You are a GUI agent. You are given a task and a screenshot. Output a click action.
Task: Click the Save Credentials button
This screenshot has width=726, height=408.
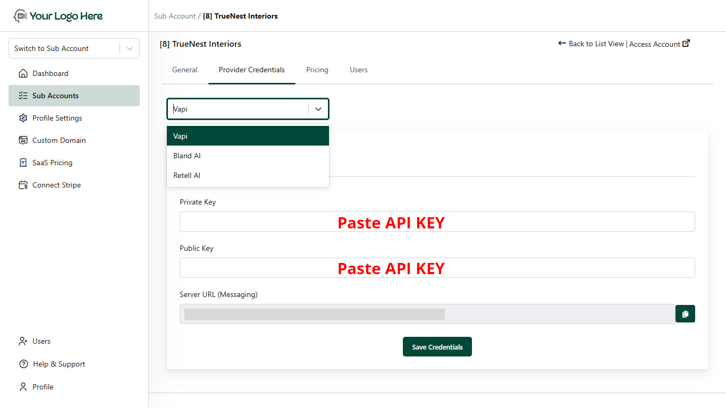[x=437, y=347]
